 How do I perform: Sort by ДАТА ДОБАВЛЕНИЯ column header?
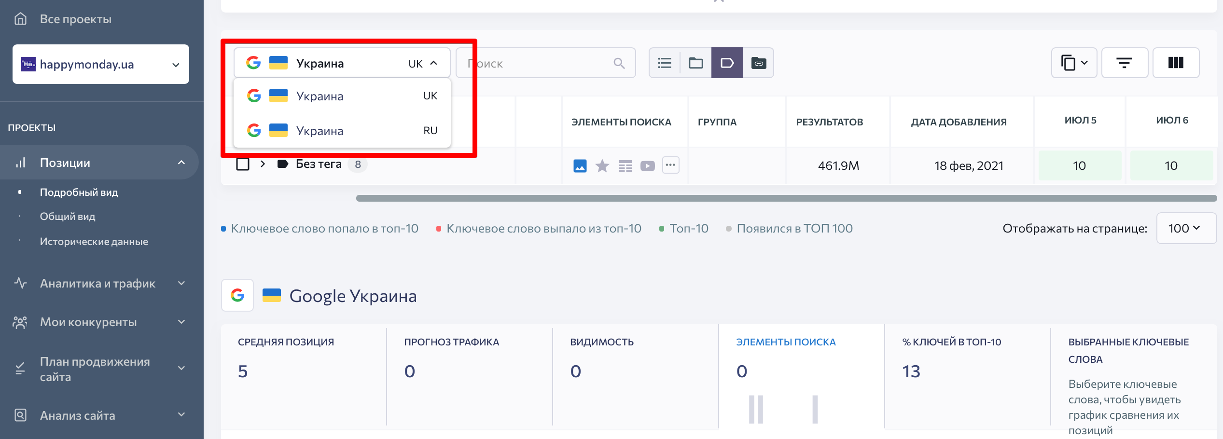tap(959, 122)
